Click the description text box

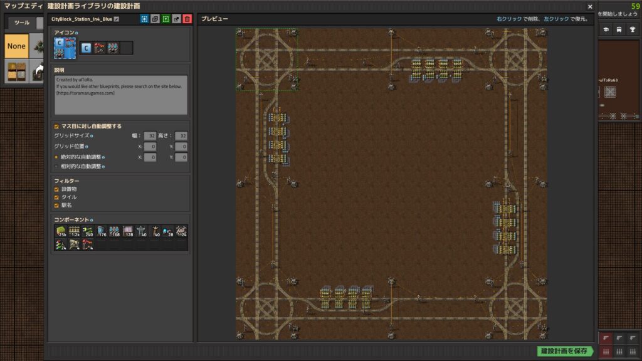pyautogui.click(x=121, y=95)
